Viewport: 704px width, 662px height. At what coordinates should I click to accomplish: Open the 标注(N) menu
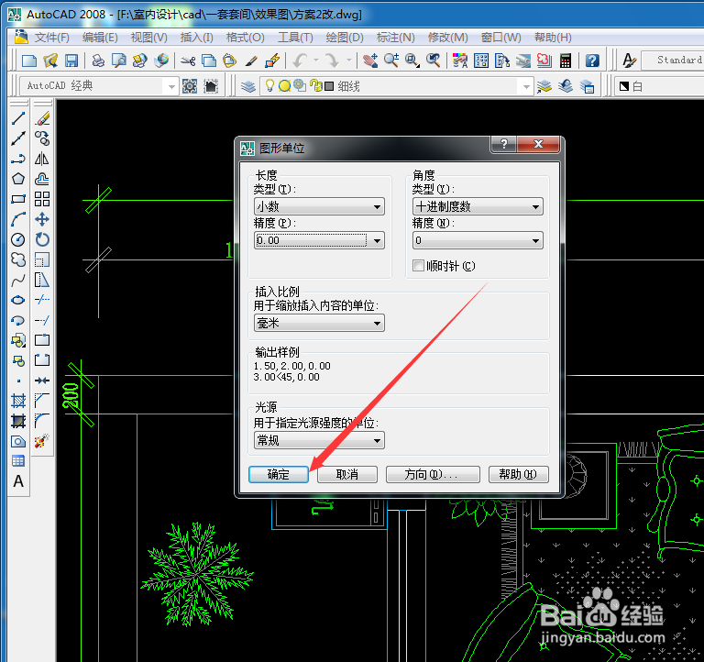[396, 38]
